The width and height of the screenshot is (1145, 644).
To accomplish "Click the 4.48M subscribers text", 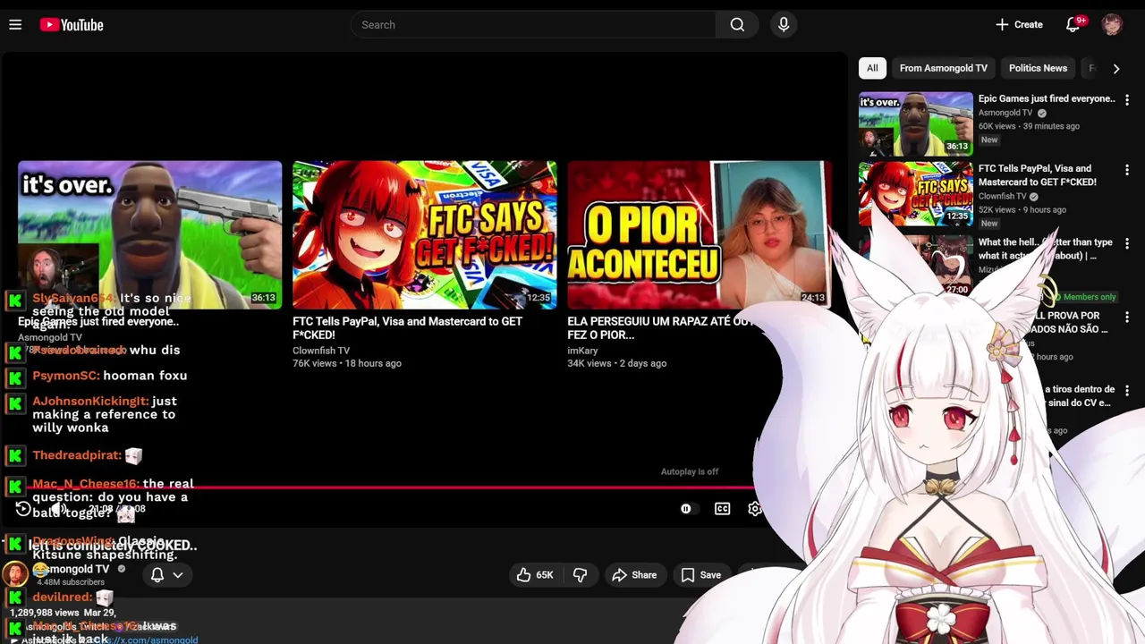I will 71,582.
